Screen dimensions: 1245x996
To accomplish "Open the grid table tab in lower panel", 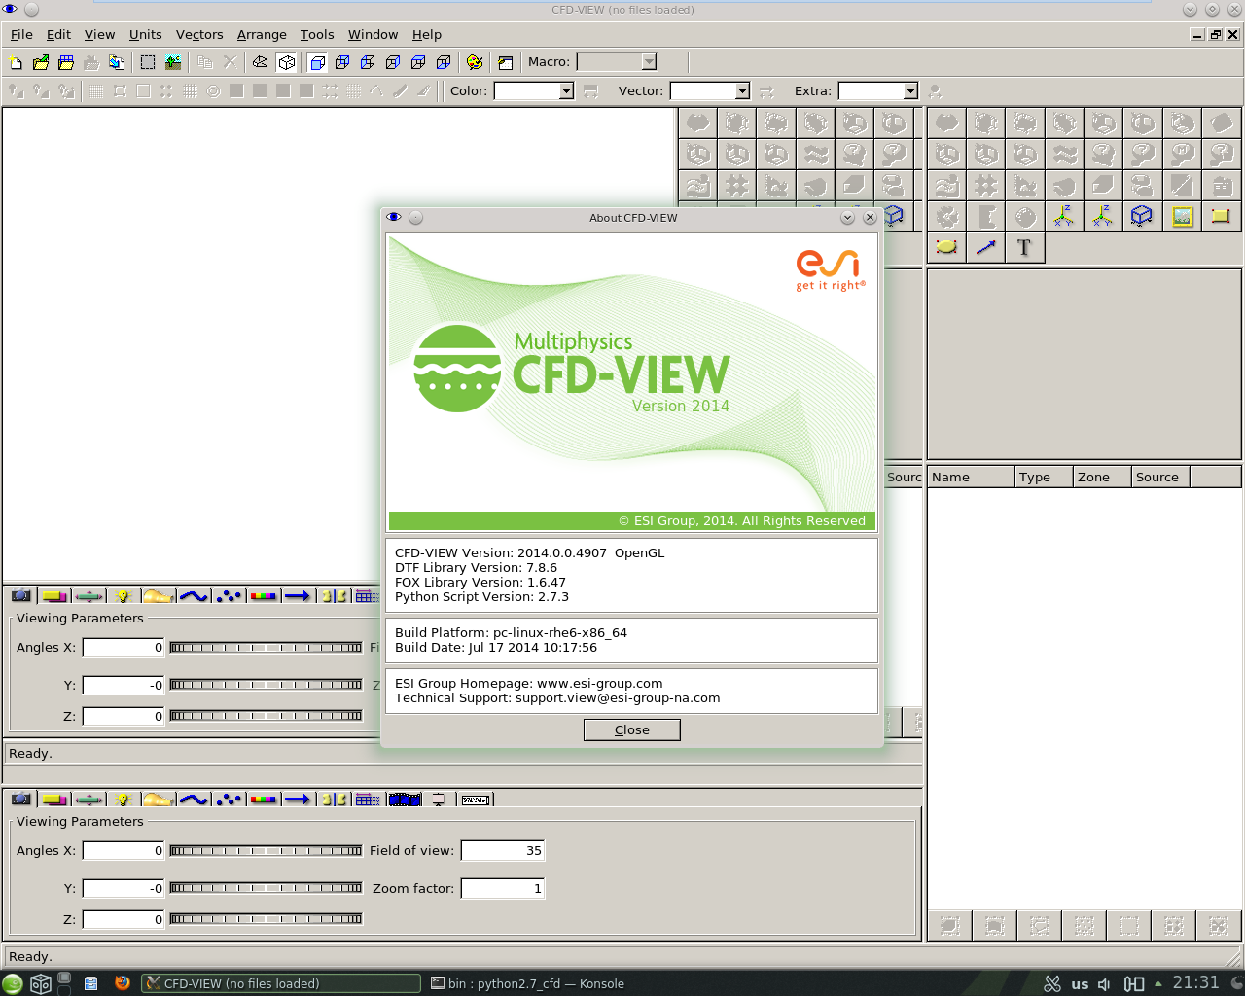I will tap(368, 800).
